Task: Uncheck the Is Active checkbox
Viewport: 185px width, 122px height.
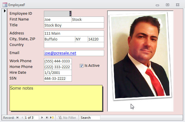Action: click(81, 66)
